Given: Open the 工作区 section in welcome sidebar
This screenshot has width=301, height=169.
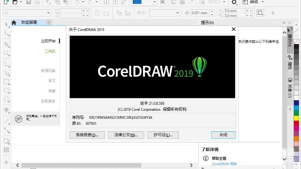Looking at the screenshot, I should click(50, 51).
